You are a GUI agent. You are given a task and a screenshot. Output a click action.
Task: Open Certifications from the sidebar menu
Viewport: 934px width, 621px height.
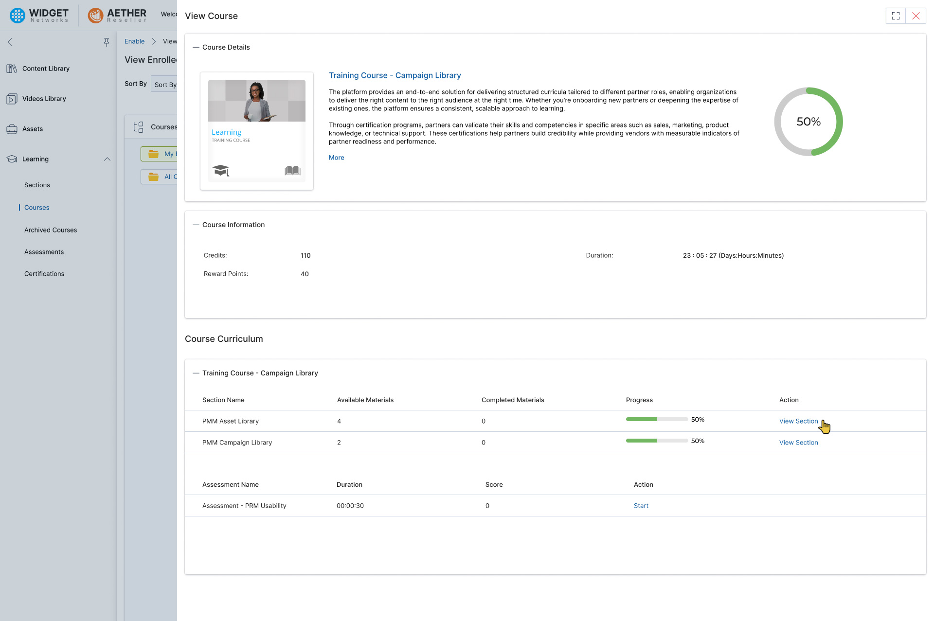44,274
